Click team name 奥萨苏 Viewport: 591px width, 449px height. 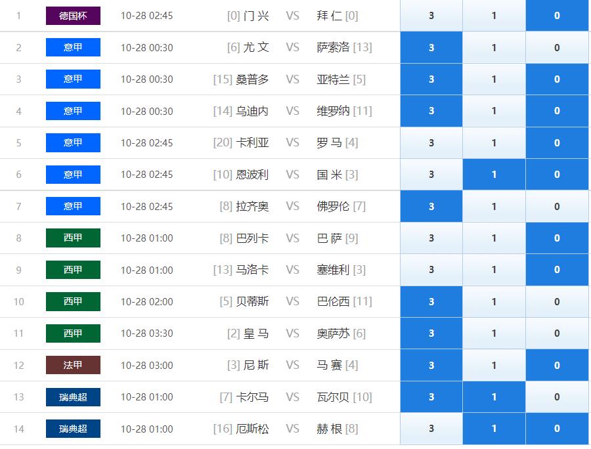[333, 333]
